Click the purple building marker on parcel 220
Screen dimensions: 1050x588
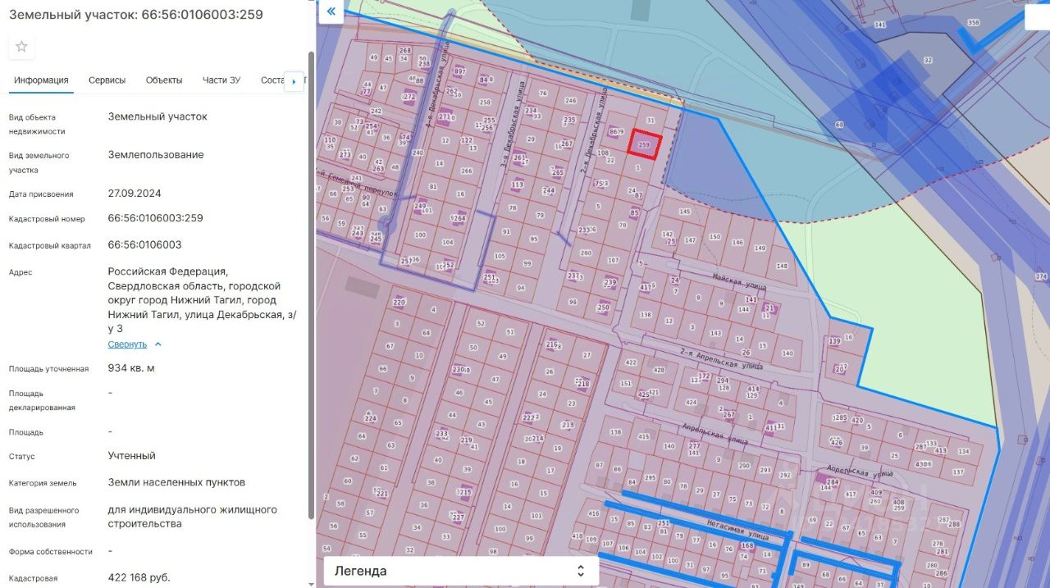(x=399, y=301)
